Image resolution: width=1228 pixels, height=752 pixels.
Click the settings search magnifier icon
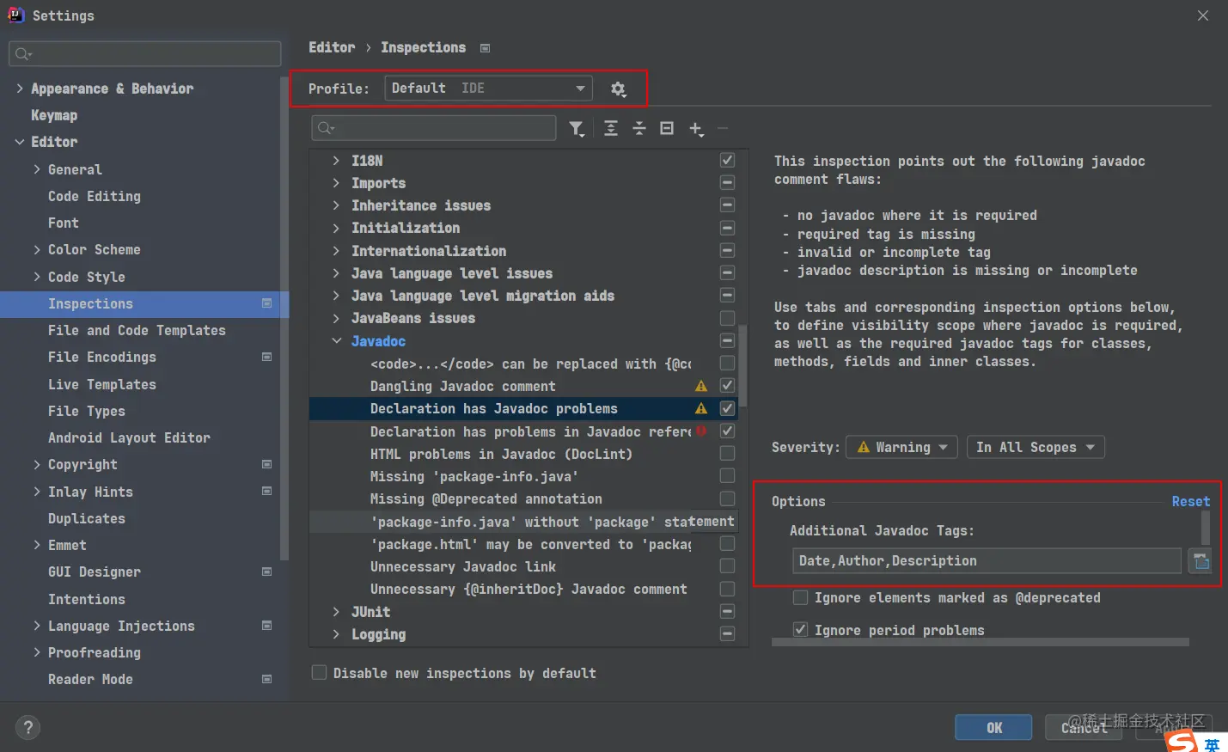22,54
